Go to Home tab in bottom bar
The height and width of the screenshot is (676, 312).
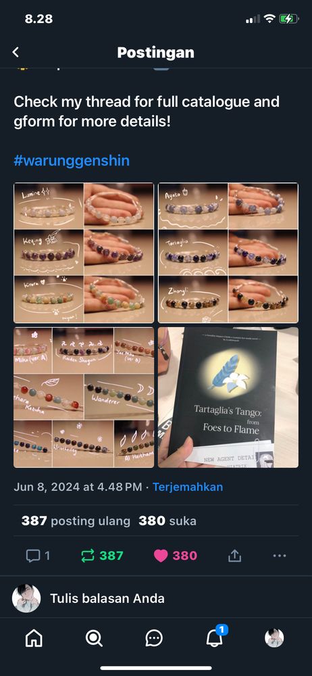[34, 638]
